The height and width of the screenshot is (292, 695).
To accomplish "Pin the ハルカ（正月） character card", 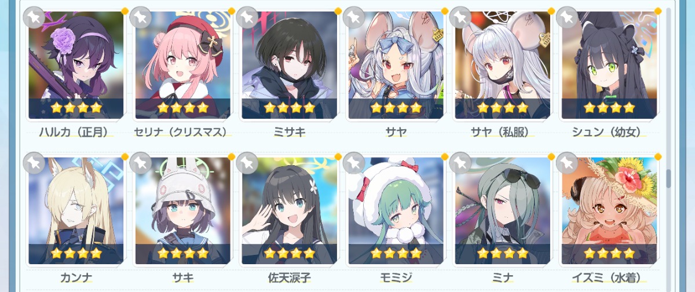I will click(x=34, y=18).
